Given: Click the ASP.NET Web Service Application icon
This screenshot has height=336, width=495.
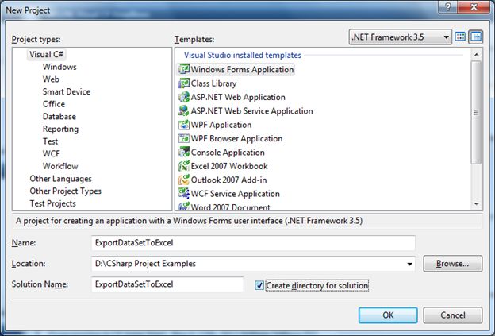Looking at the screenshot, I should pyautogui.click(x=184, y=110).
